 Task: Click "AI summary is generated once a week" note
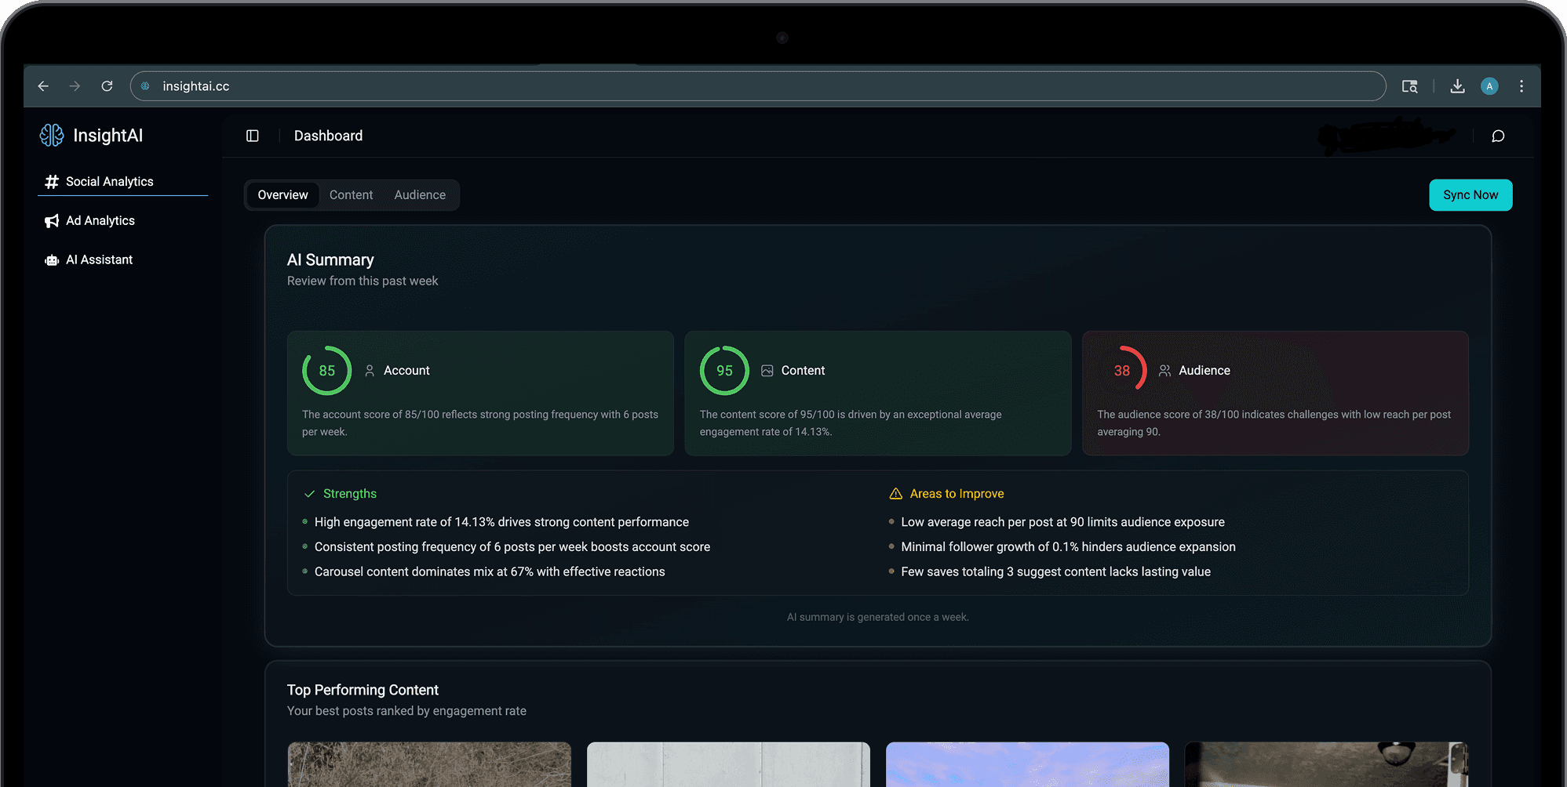click(877, 618)
